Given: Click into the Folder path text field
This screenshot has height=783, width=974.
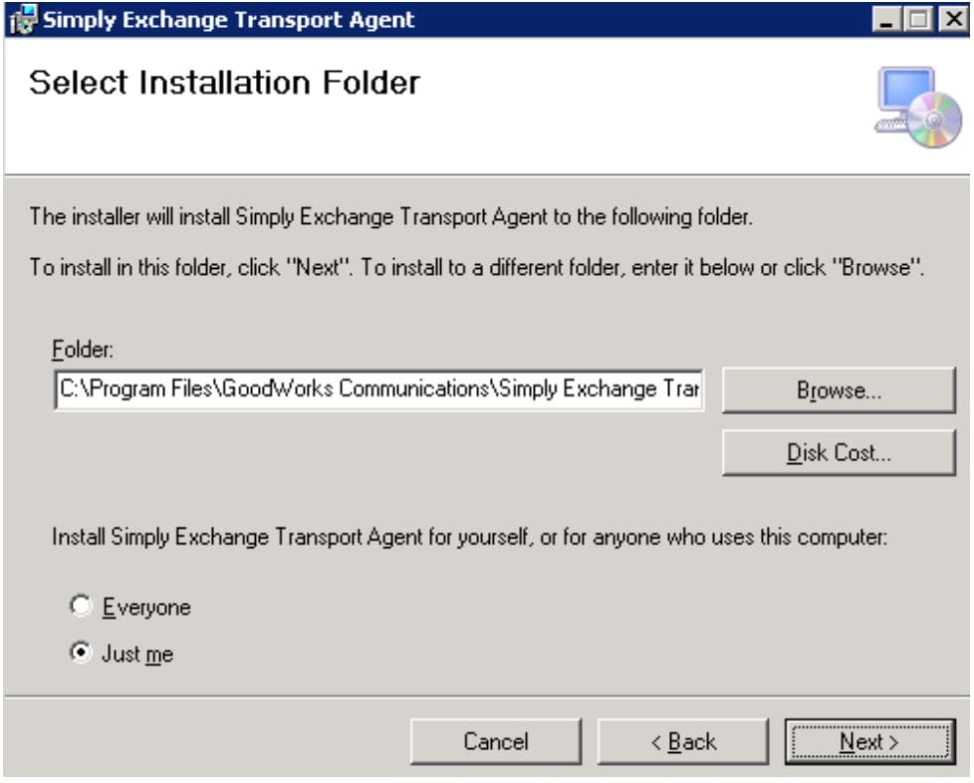Looking at the screenshot, I should 378,389.
